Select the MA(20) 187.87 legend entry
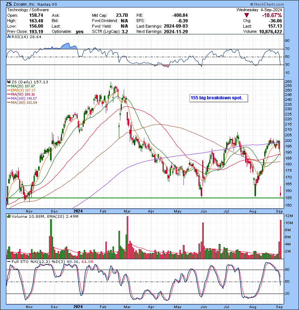Screen dimensions: 299x310 click(x=21, y=86)
